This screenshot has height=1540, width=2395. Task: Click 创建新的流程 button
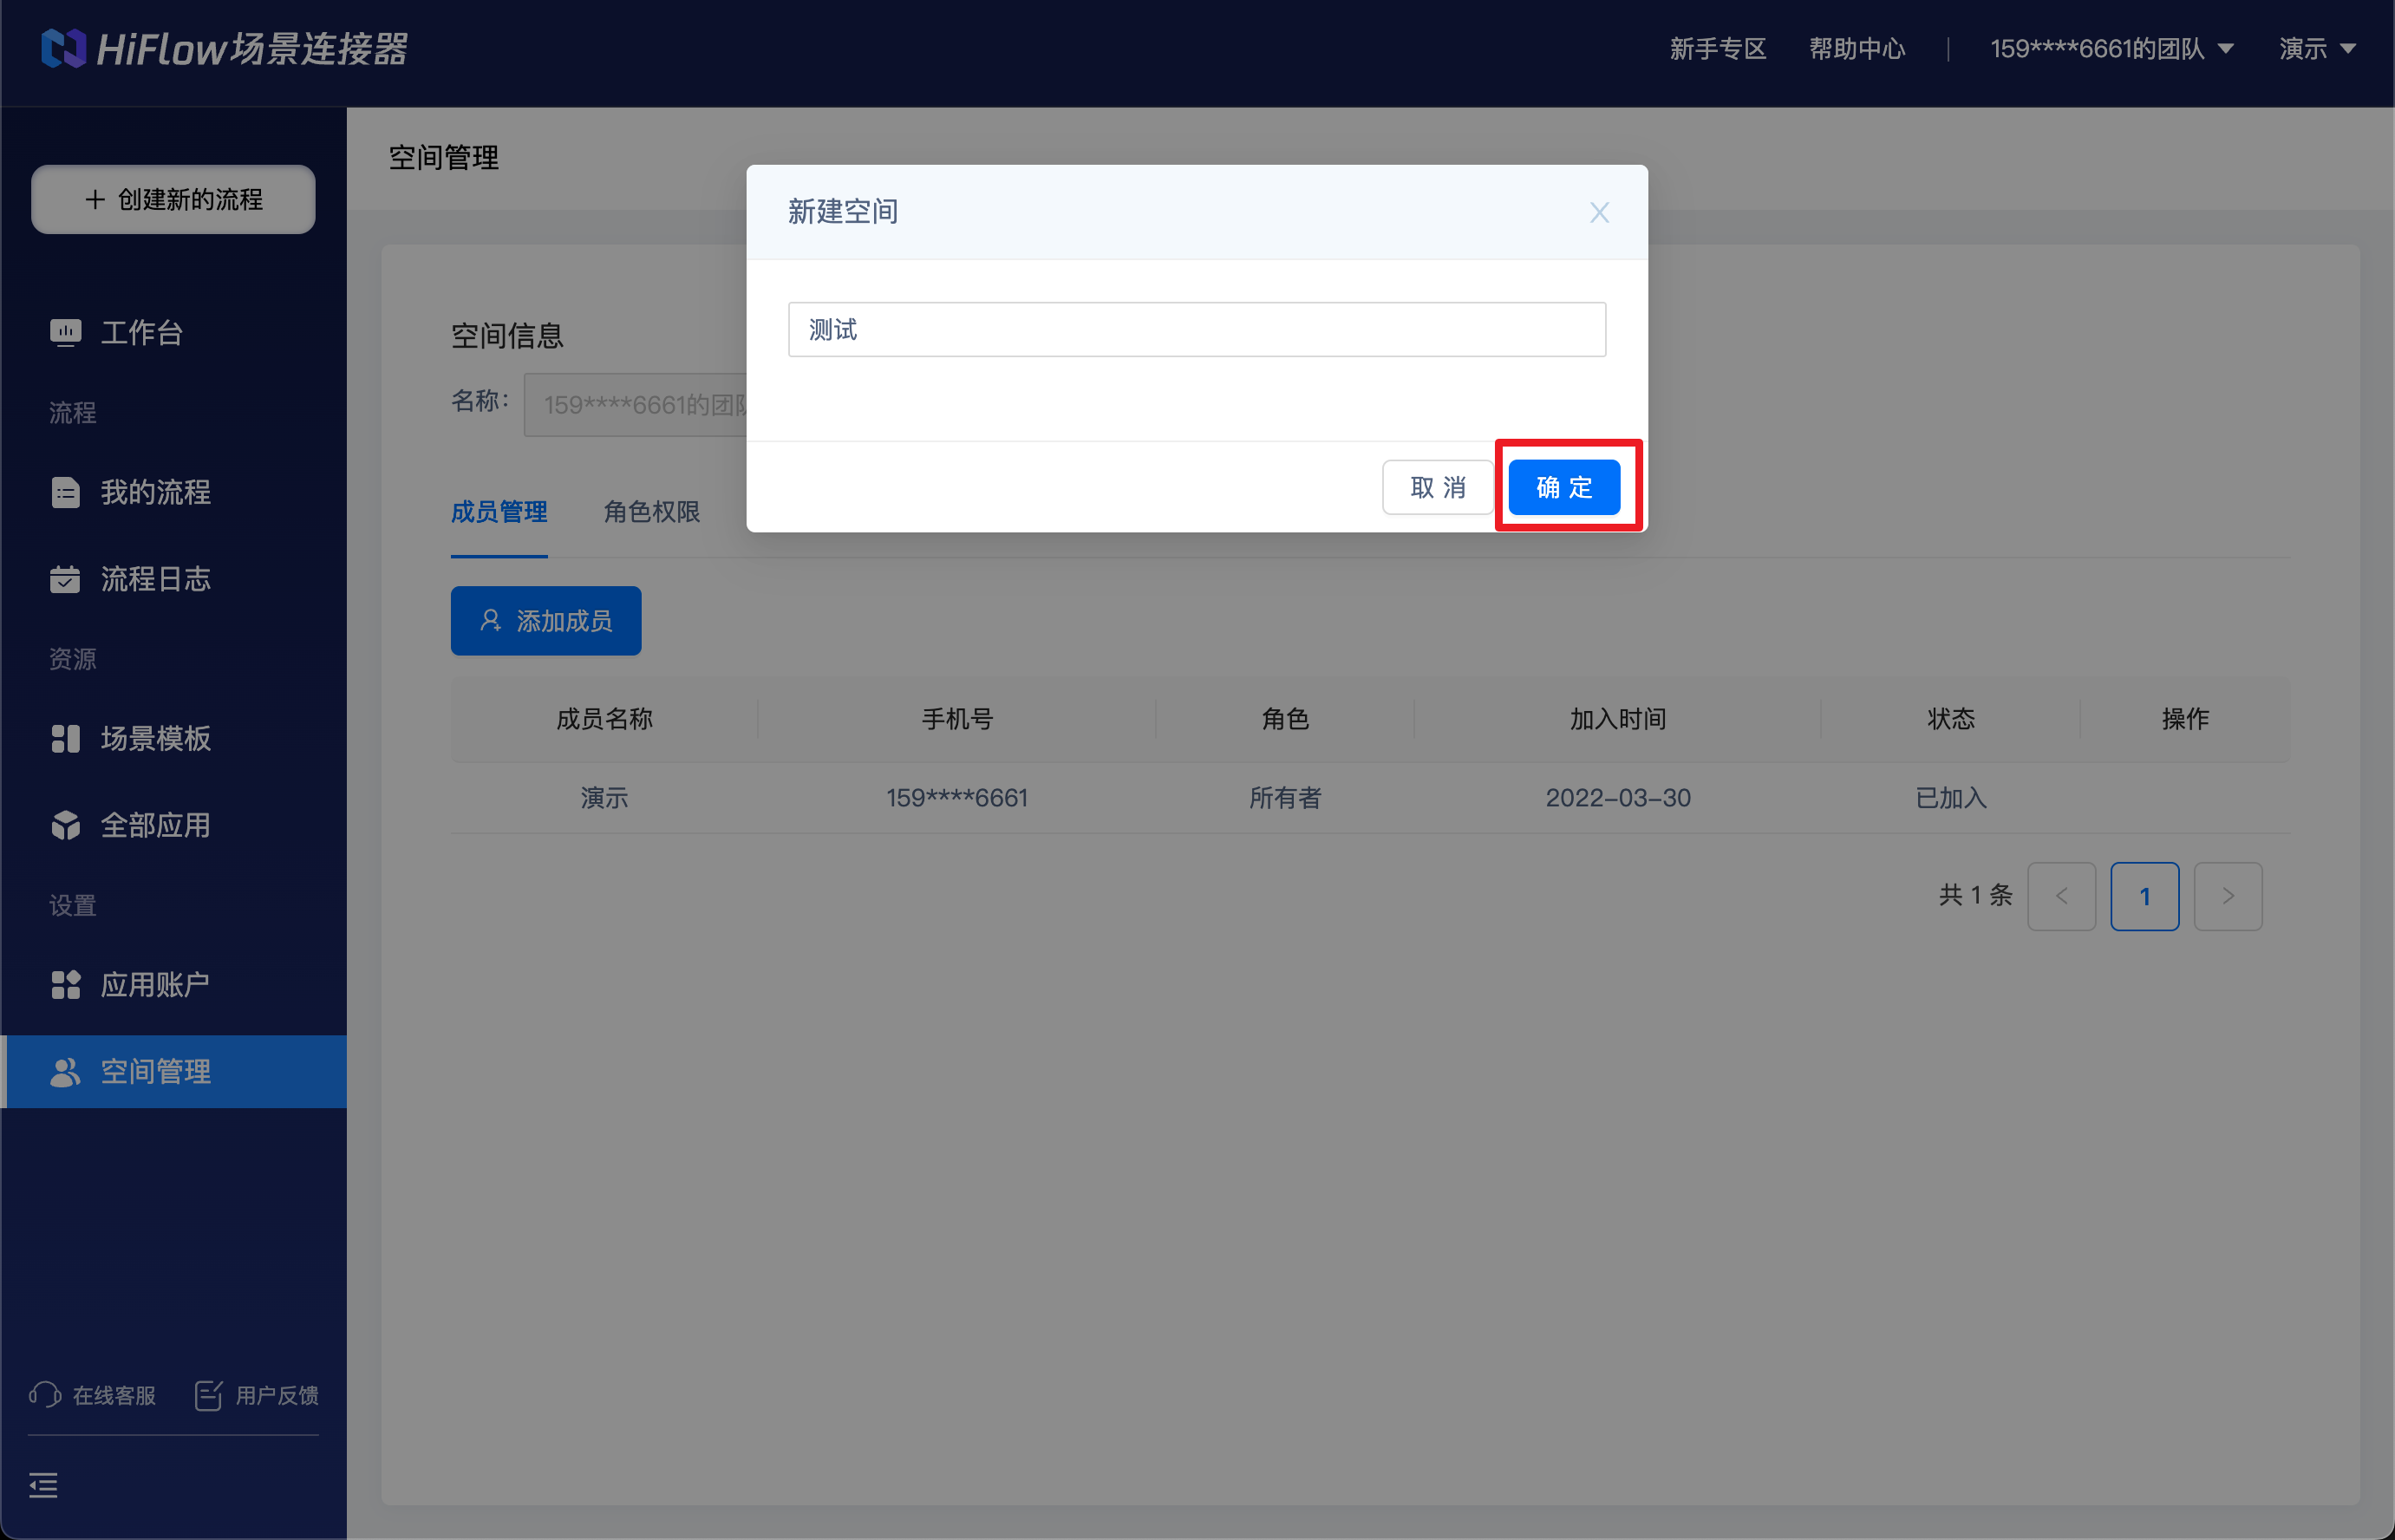pyautogui.click(x=174, y=199)
